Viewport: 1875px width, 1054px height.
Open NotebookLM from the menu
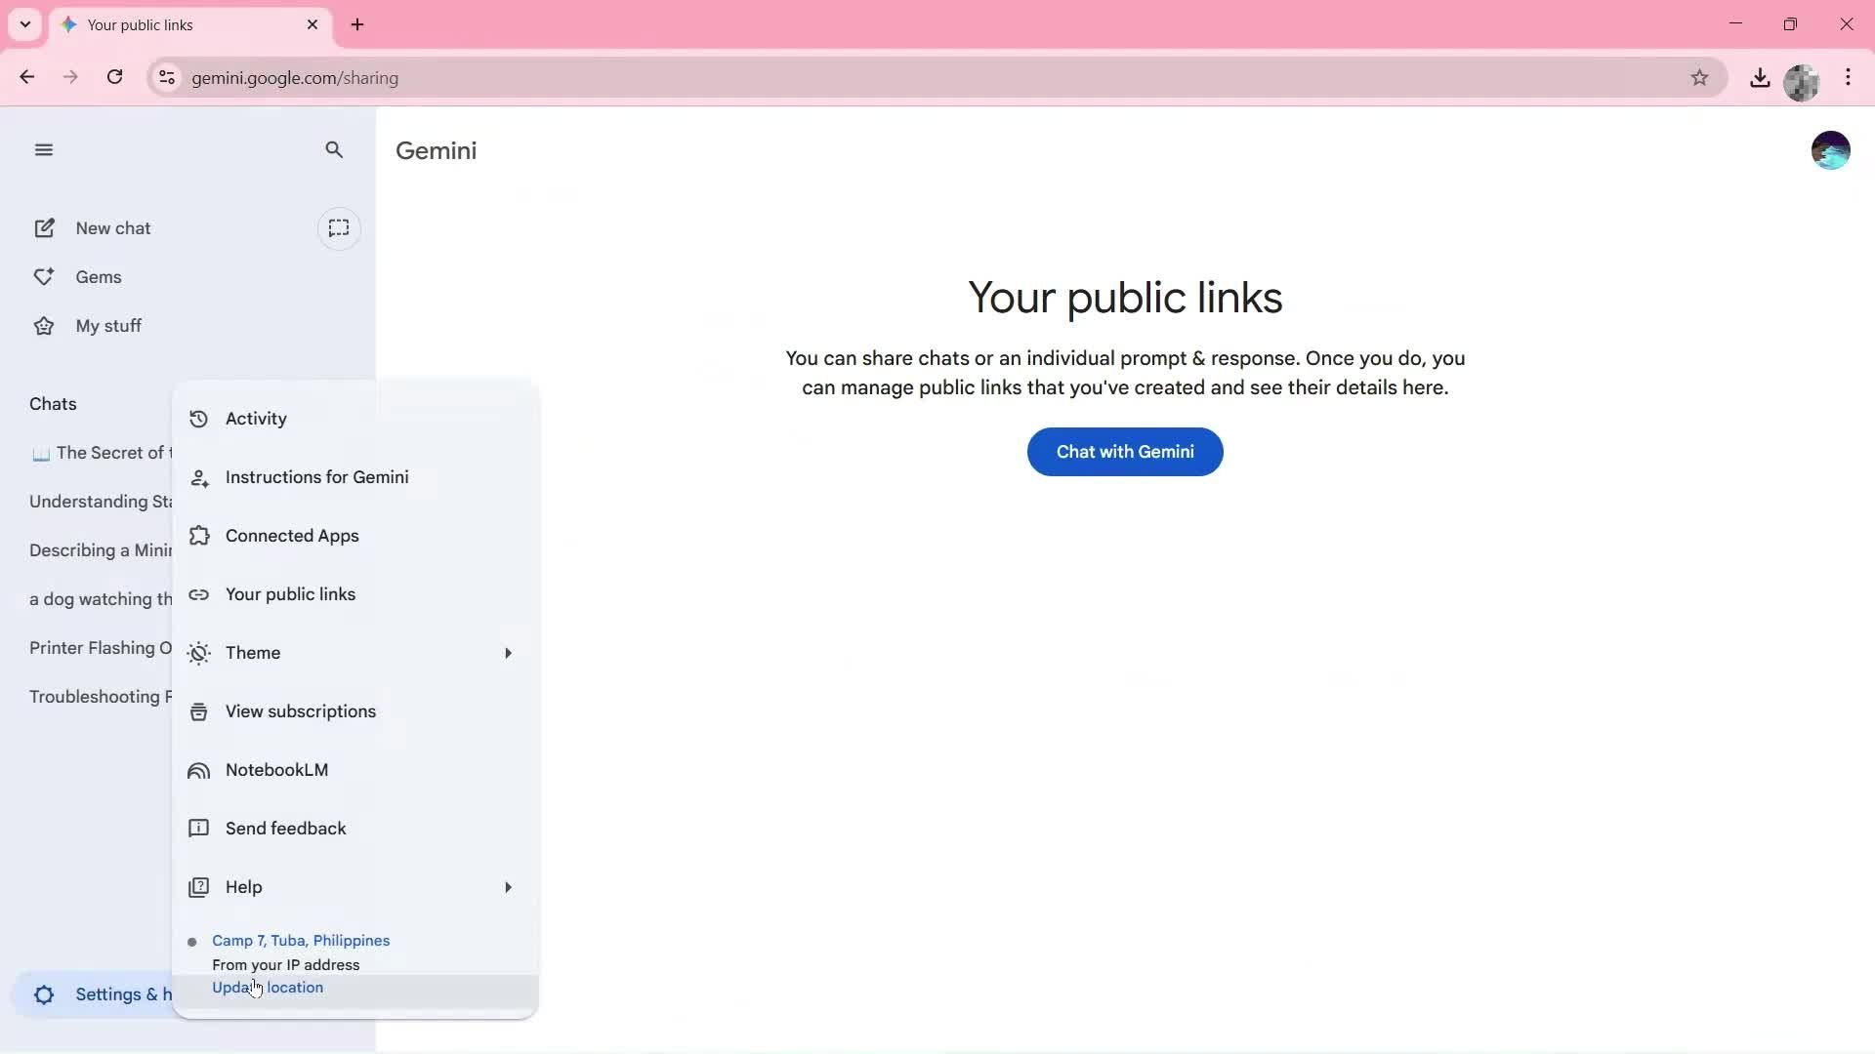tap(276, 769)
